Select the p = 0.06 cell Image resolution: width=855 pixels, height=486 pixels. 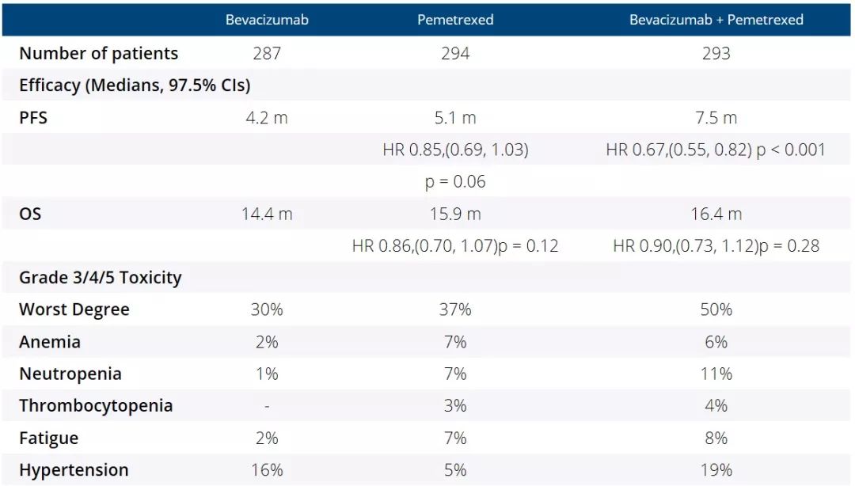[x=455, y=182]
